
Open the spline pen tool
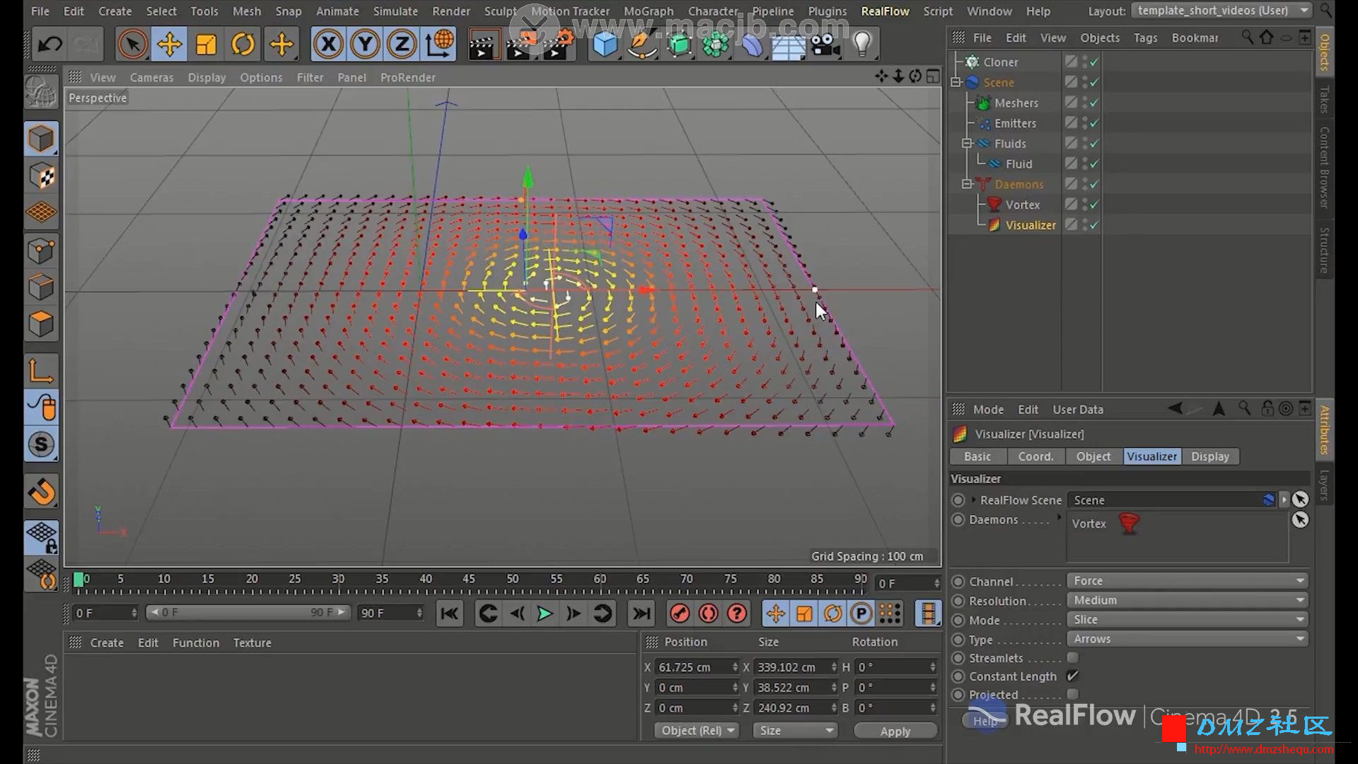click(642, 45)
